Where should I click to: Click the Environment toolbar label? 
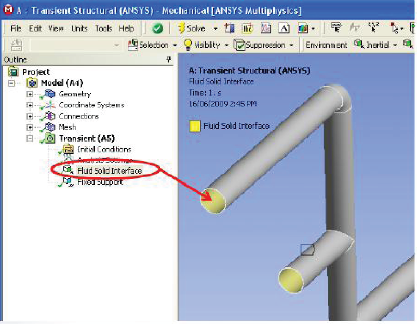point(326,45)
